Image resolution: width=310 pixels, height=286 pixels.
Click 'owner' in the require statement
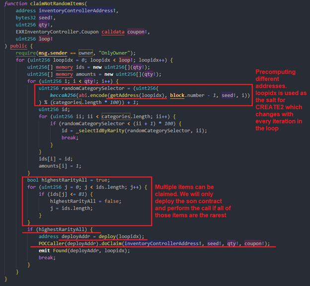85,53
